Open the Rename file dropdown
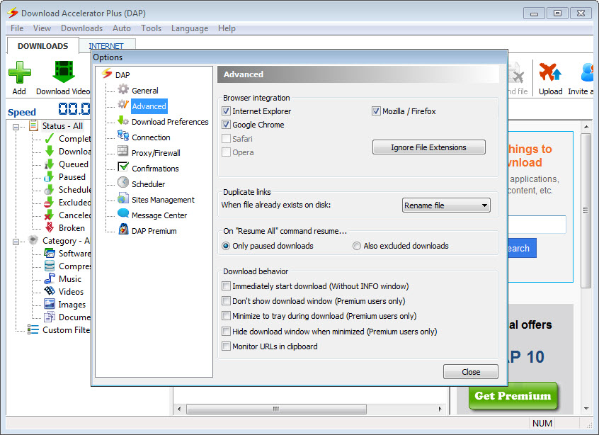This screenshot has height=435, width=599. coord(446,205)
